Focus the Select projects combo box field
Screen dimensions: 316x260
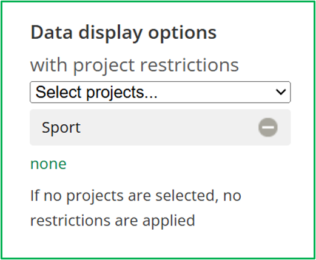160,92
